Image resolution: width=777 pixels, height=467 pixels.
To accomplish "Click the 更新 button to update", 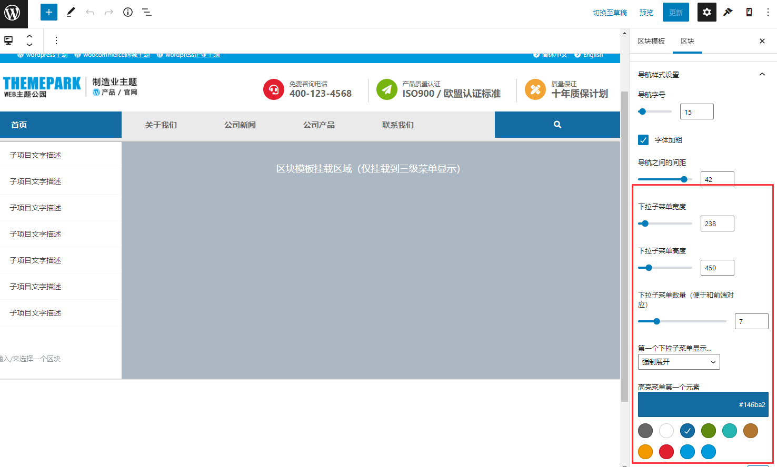I will [675, 12].
